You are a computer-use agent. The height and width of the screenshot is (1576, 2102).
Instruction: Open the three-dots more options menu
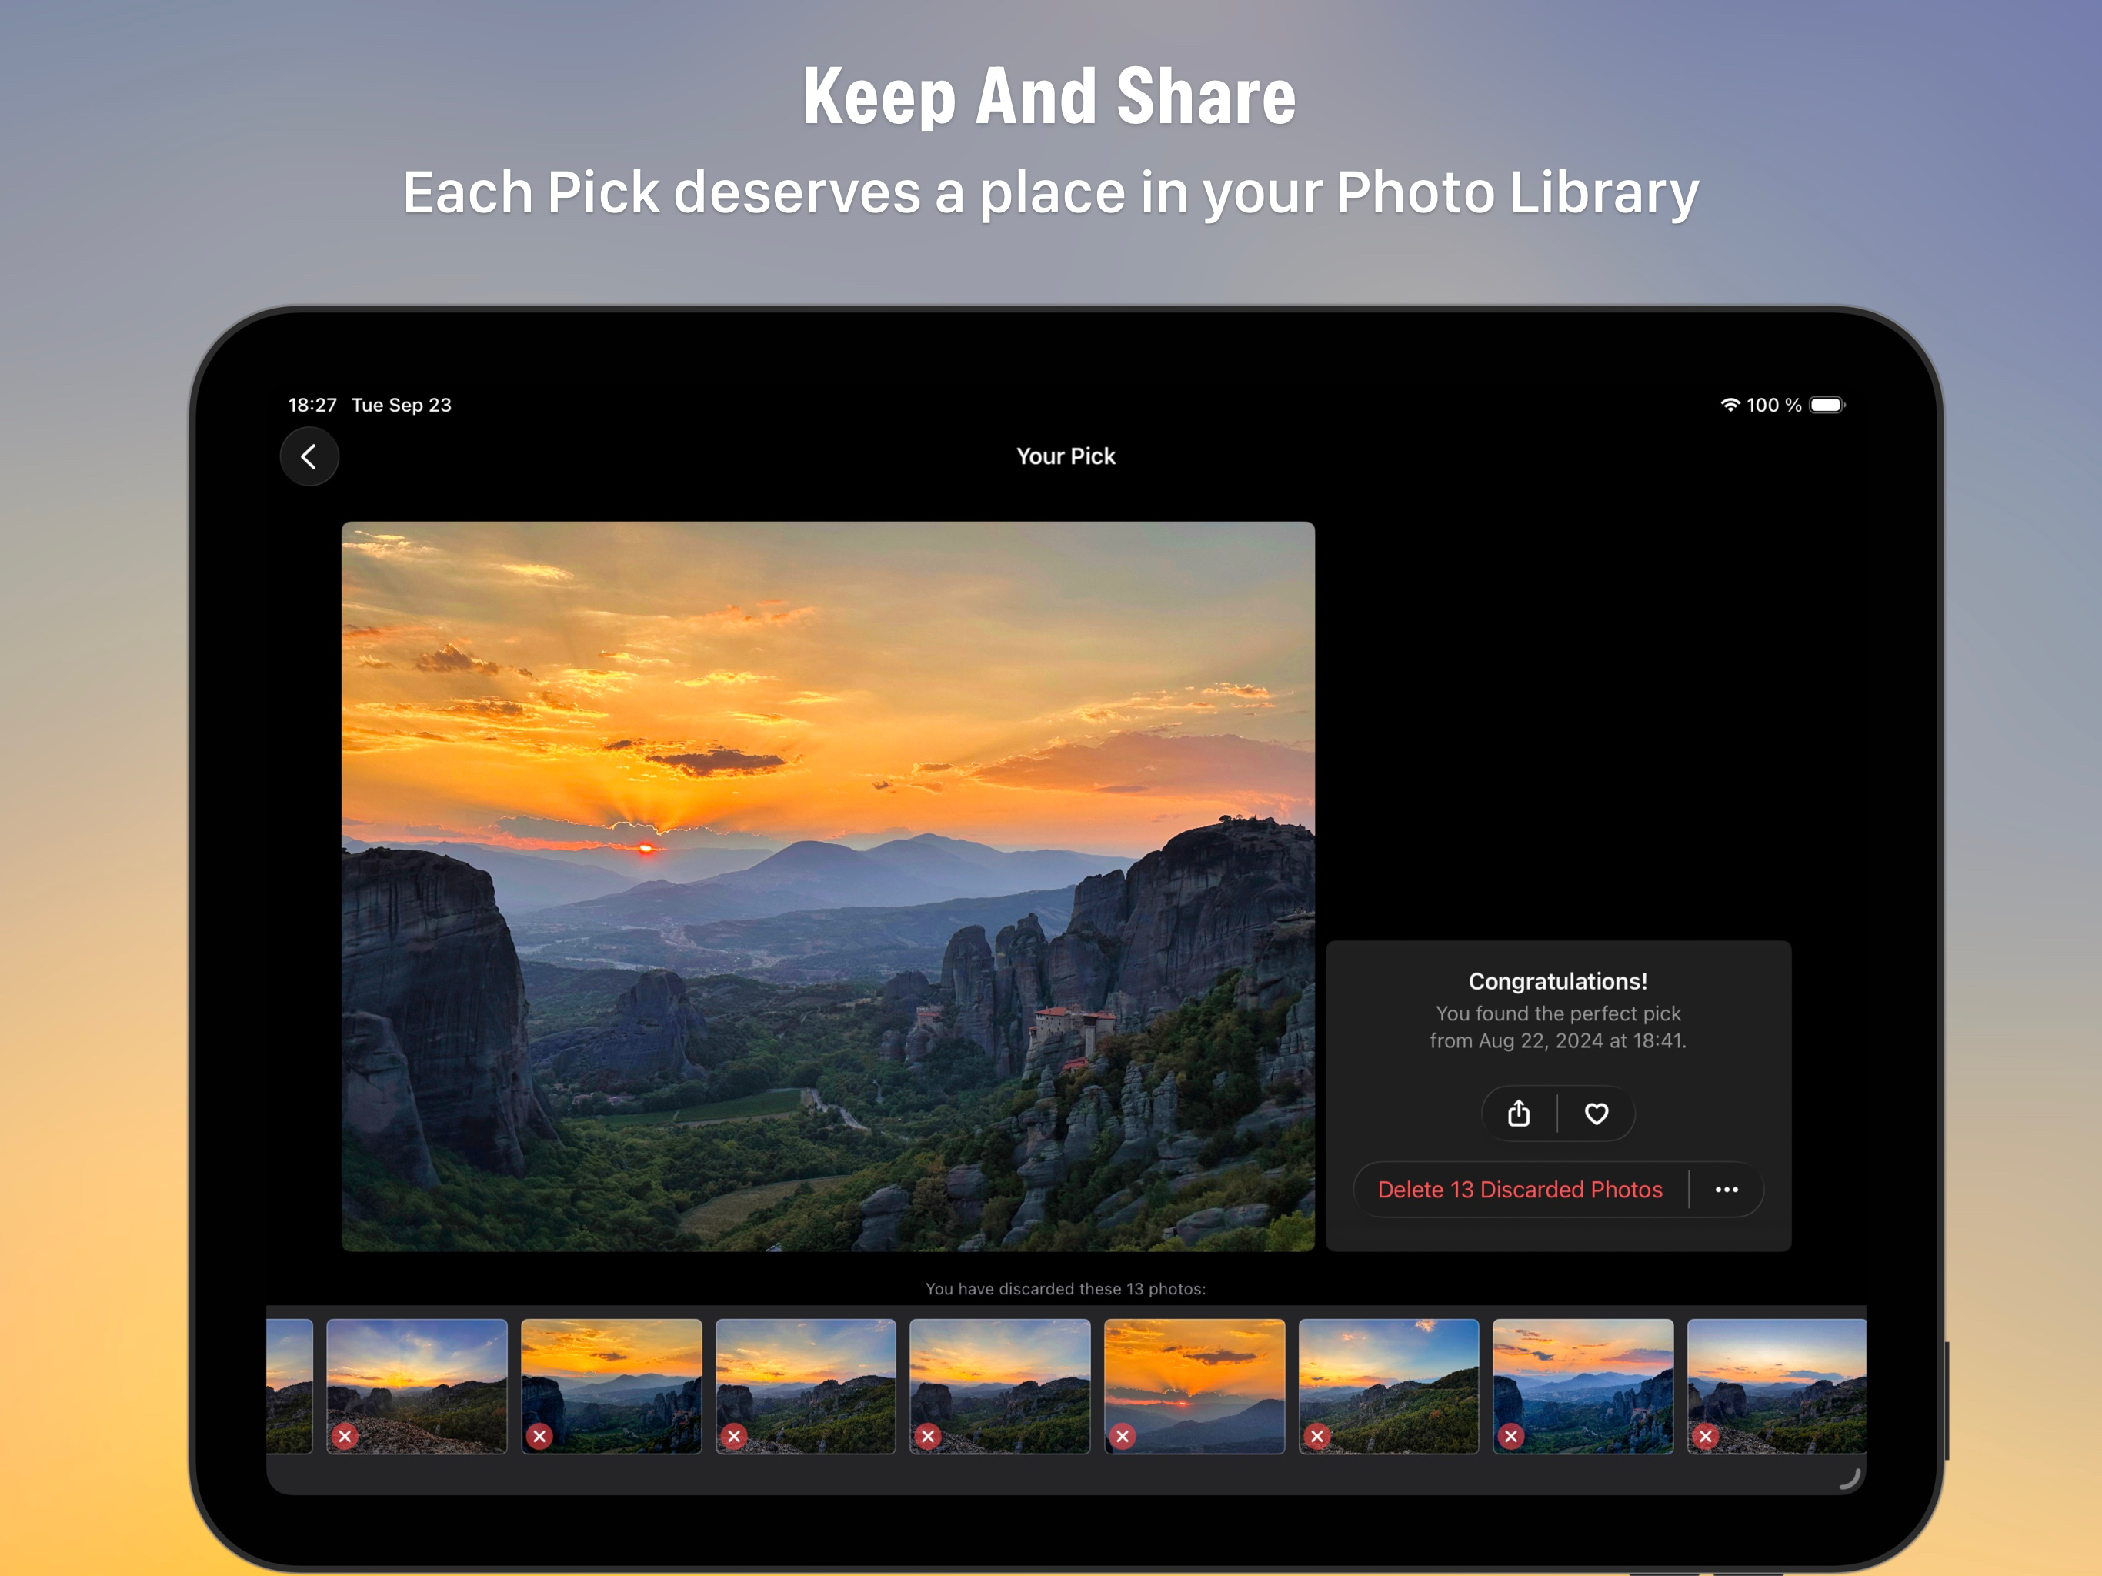click(1727, 1189)
